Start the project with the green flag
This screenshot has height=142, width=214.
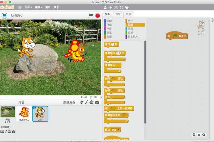coord(91,15)
